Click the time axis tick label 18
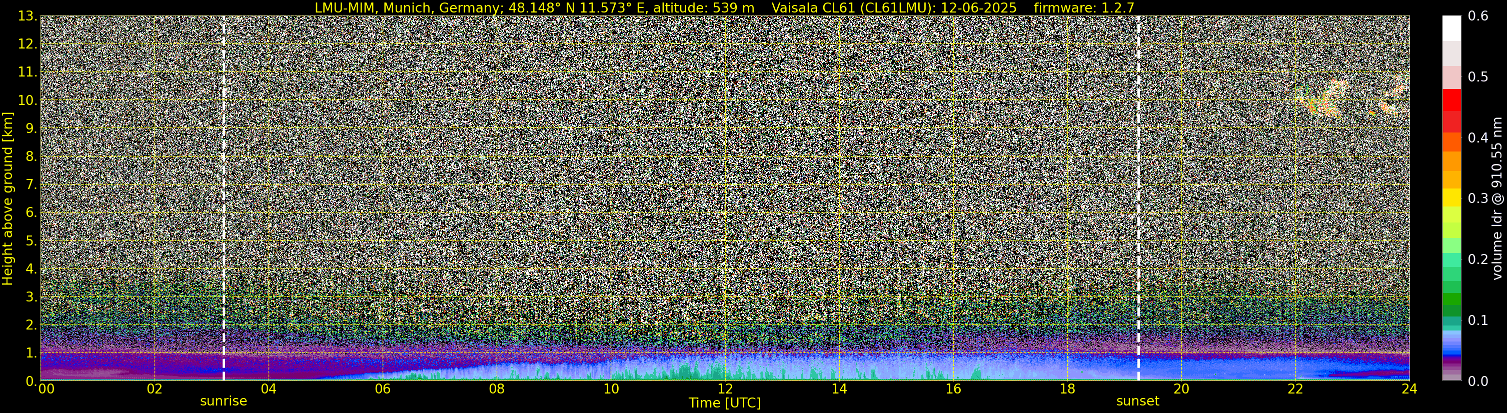Image resolution: width=1507 pixels, height=413 pixels. (1067, 389)
